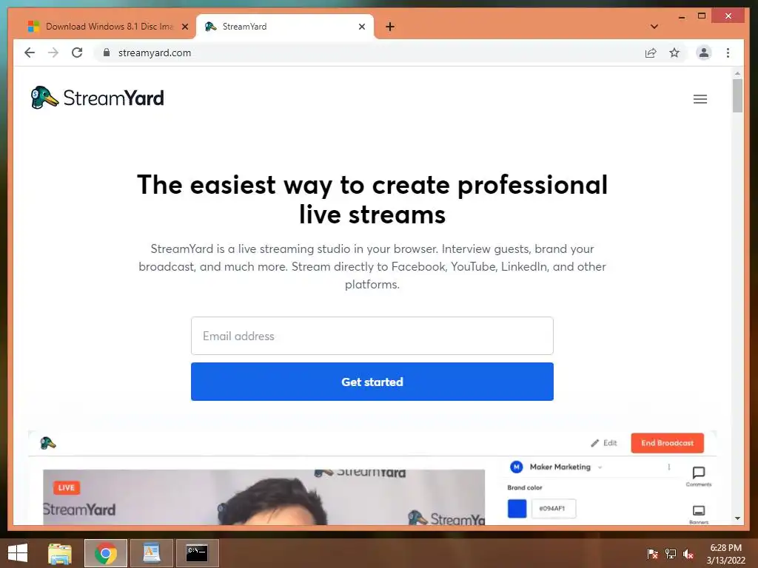Click the blue brand color swatch
The width and height of the screenshot is (758, 568).
[517, 509]
